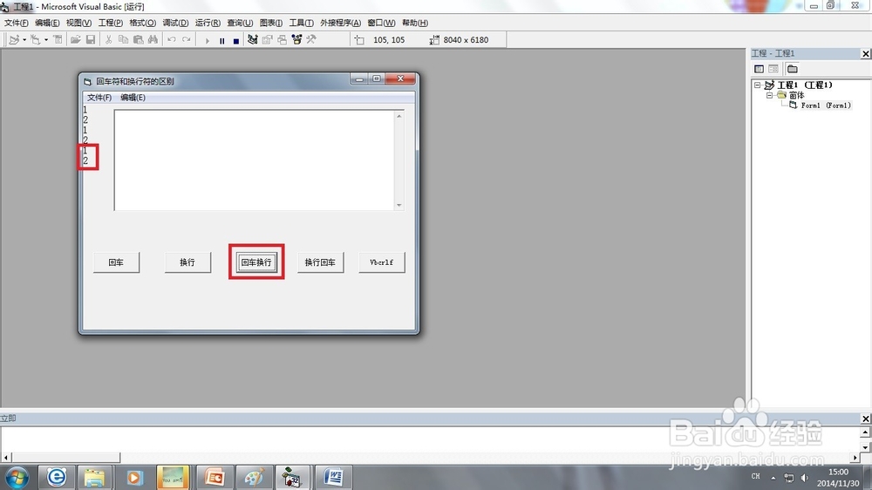872x490 pixels.
Task: Open the Object Browser toolbar icon
Action: click(296, 40)
